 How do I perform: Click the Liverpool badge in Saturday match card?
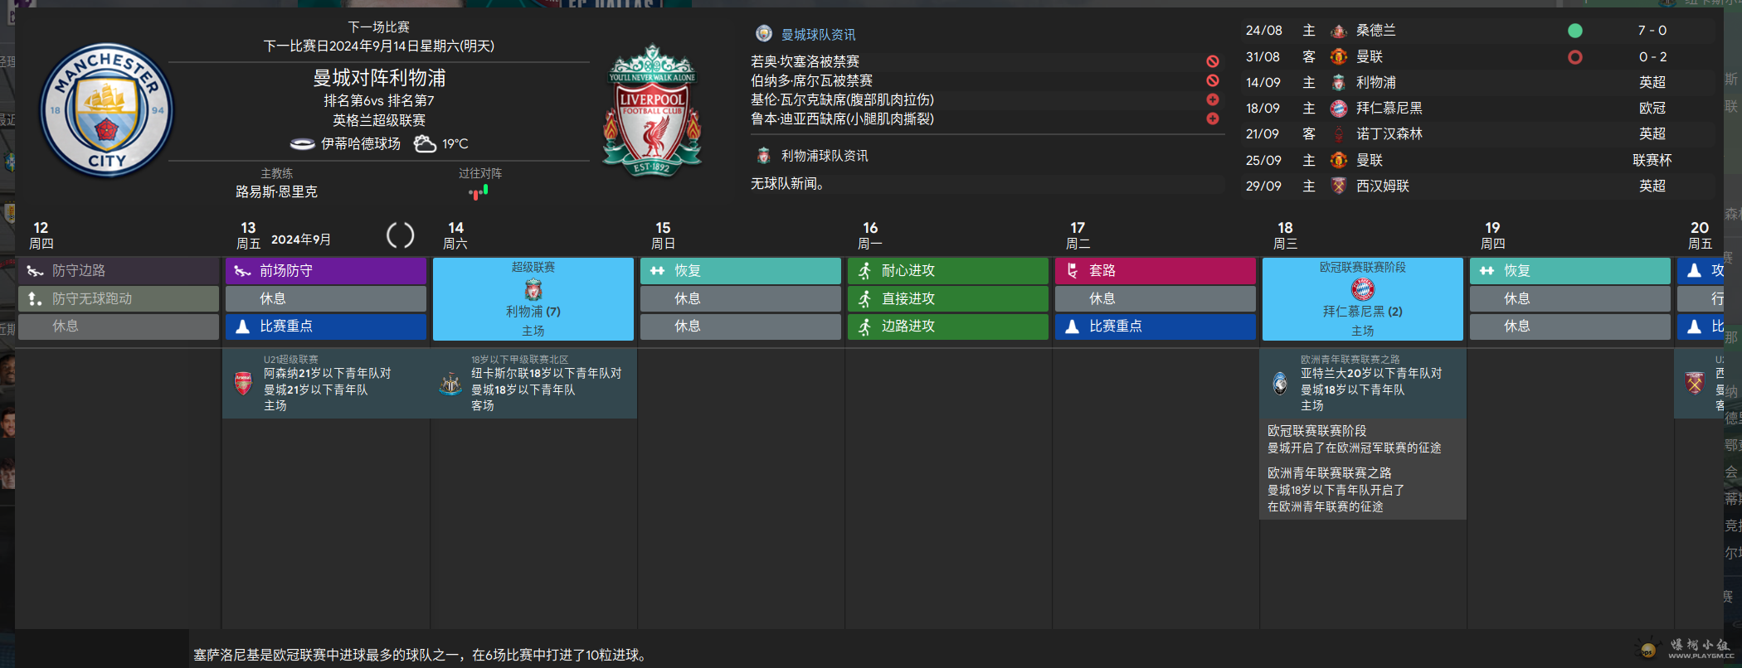533,289
